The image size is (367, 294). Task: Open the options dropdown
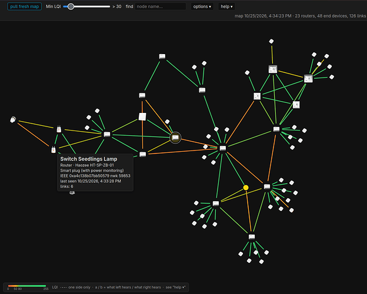pyautogui.click(x=202, y=6)
